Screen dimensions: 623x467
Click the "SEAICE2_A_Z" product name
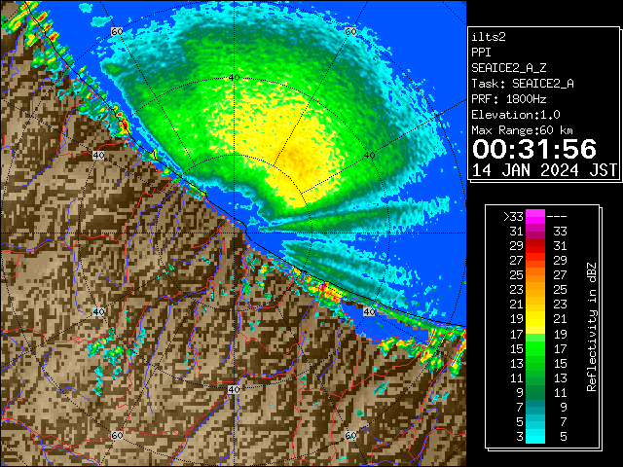(x=509, y=68)
